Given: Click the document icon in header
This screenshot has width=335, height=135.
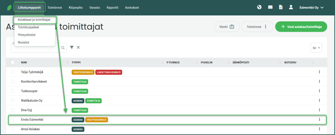Looking at the screenshot, I should 281,7.
